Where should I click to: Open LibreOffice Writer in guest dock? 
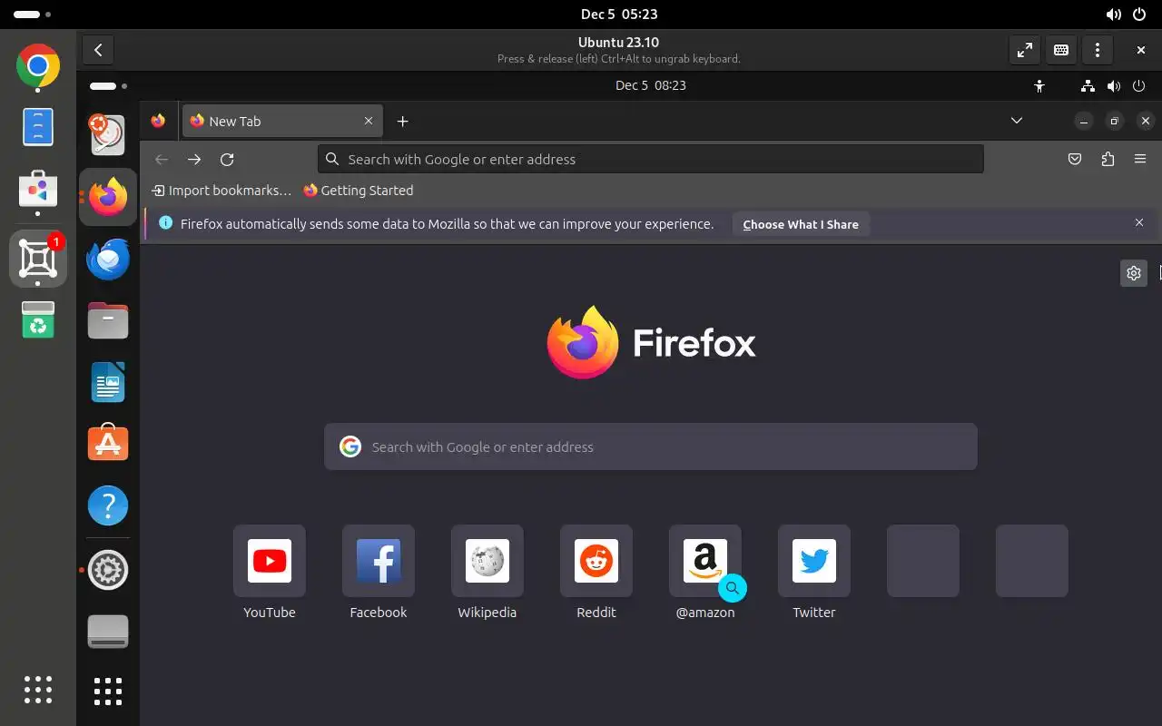click(108, 382)
